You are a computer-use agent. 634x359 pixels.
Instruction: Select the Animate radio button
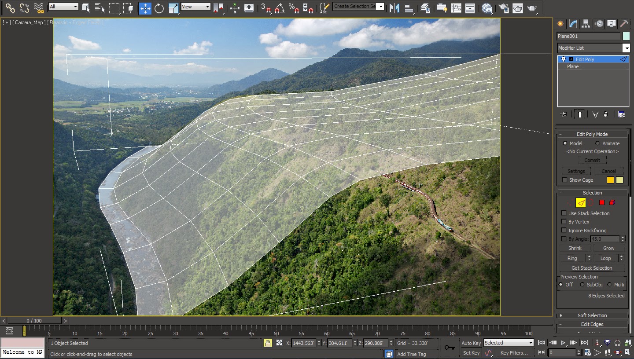(597, 143)
